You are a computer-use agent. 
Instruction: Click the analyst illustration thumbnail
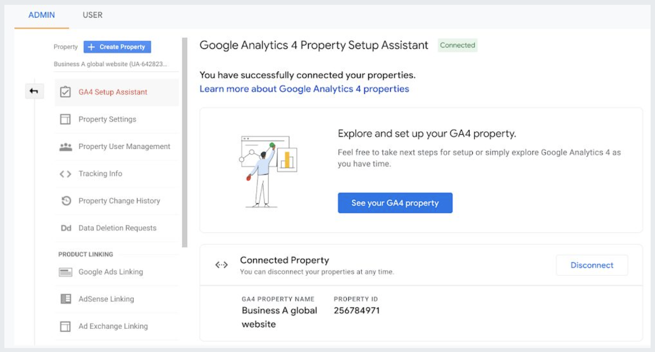click(x=268, y=171)
